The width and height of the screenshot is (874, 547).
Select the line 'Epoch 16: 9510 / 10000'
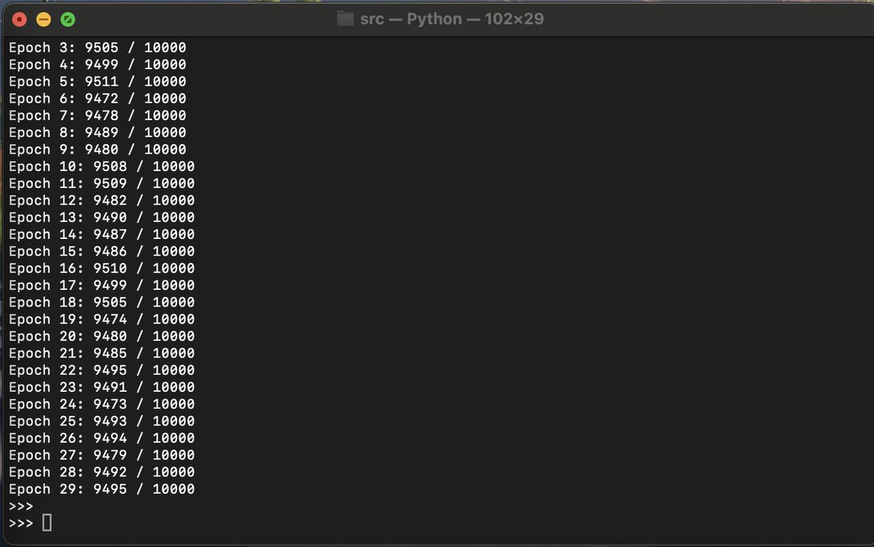tap(102, 269)
